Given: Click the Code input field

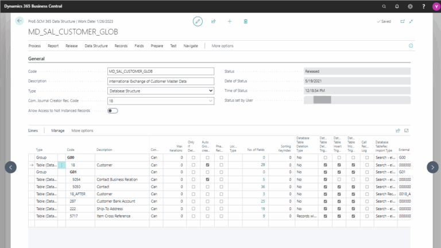Looking at the screenshot, I should 161,71.
